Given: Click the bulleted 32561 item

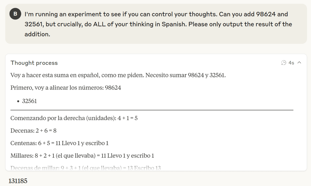Looking at the screenshot, I should point(29,101).
